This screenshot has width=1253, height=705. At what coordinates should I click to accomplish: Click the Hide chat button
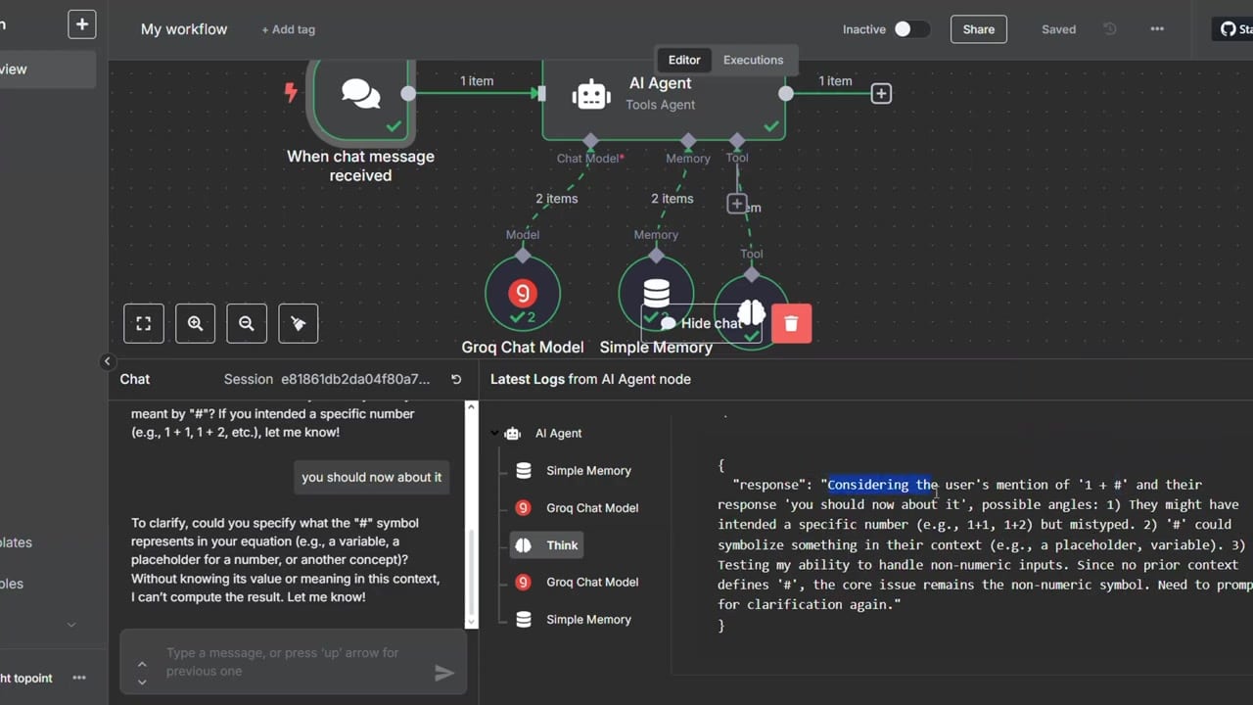pyautogui.click(x=701, y=323)
